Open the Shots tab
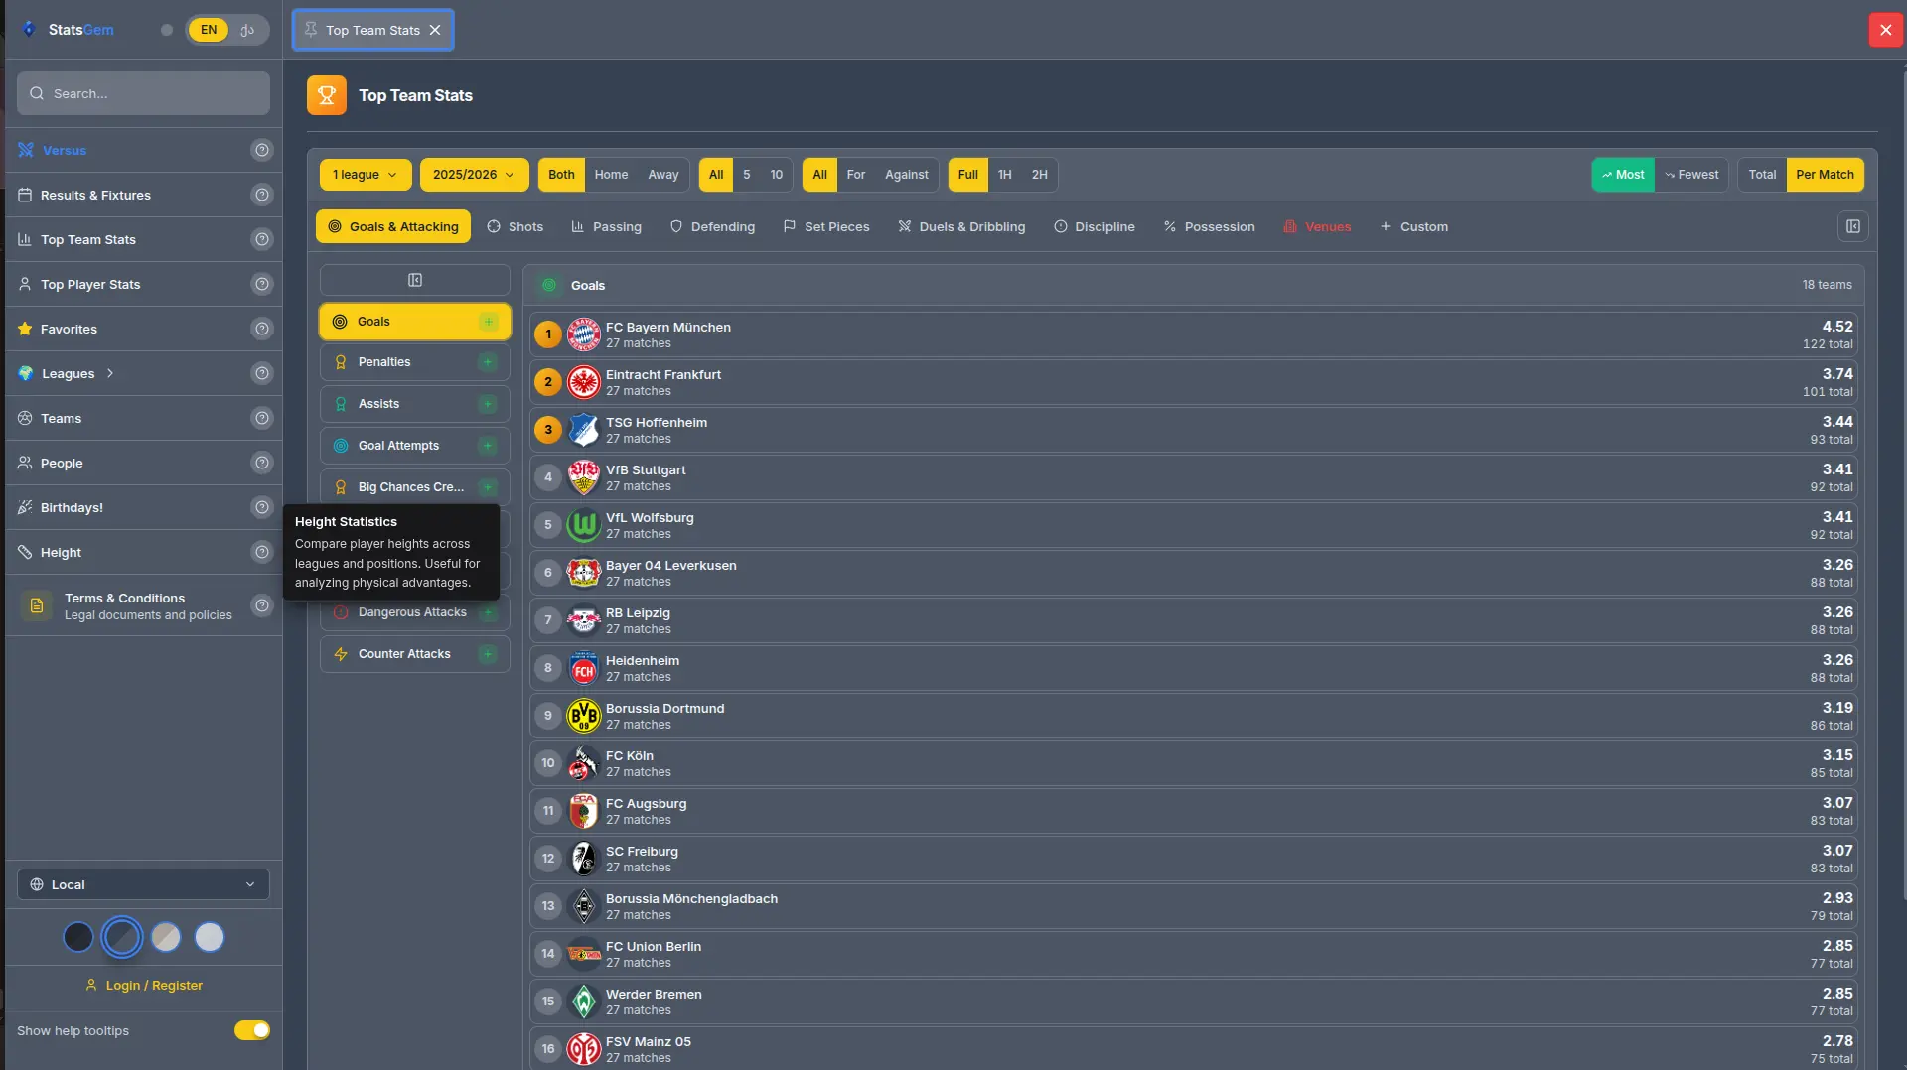This screenshot has width=1907, height=1070. [x=515, y=226]
